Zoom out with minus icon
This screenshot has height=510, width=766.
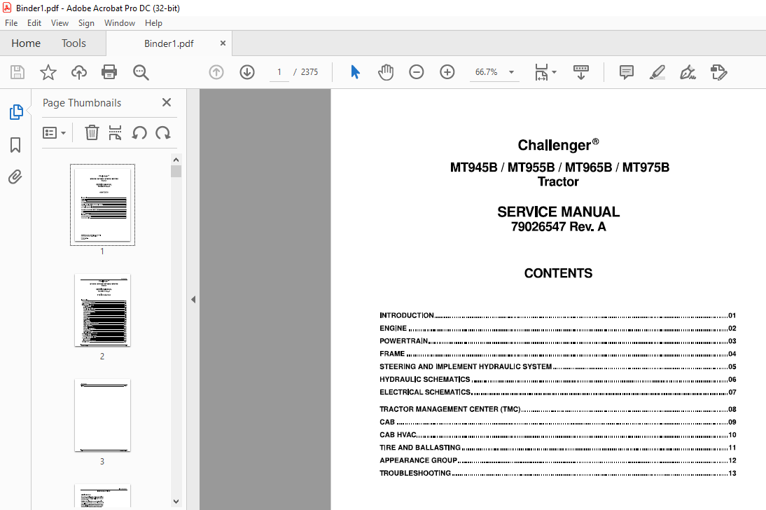coord(416,72)
